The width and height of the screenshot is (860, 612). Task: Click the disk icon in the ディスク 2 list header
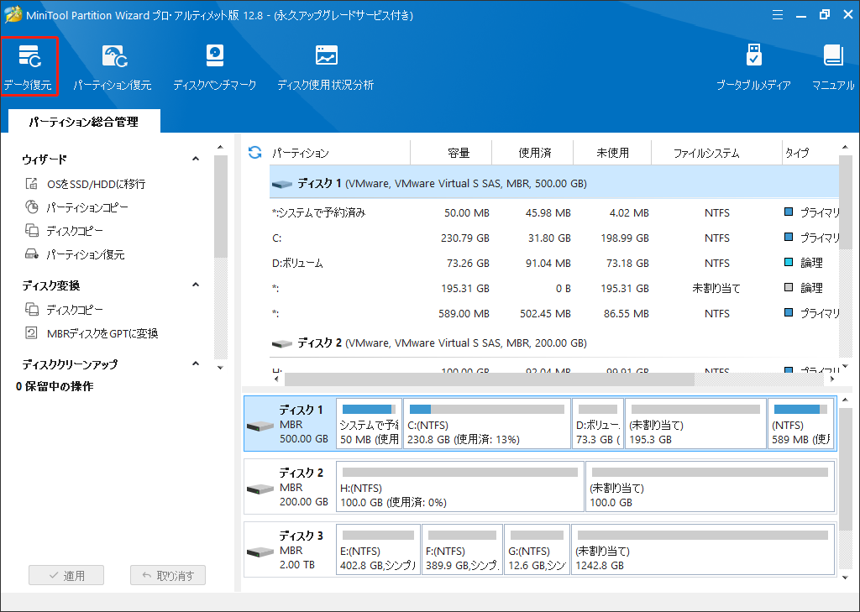tap(282, 344)
